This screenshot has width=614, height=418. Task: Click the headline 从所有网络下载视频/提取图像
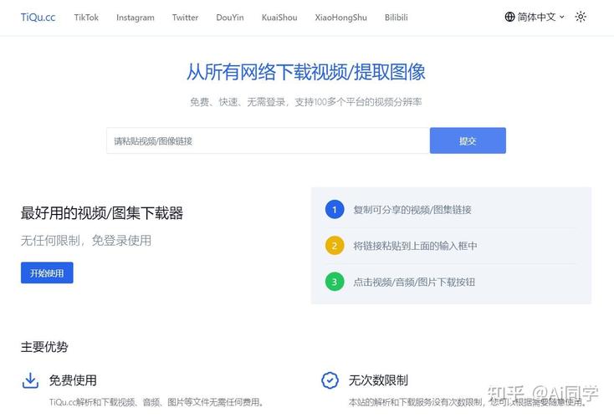tap(306, 72)
